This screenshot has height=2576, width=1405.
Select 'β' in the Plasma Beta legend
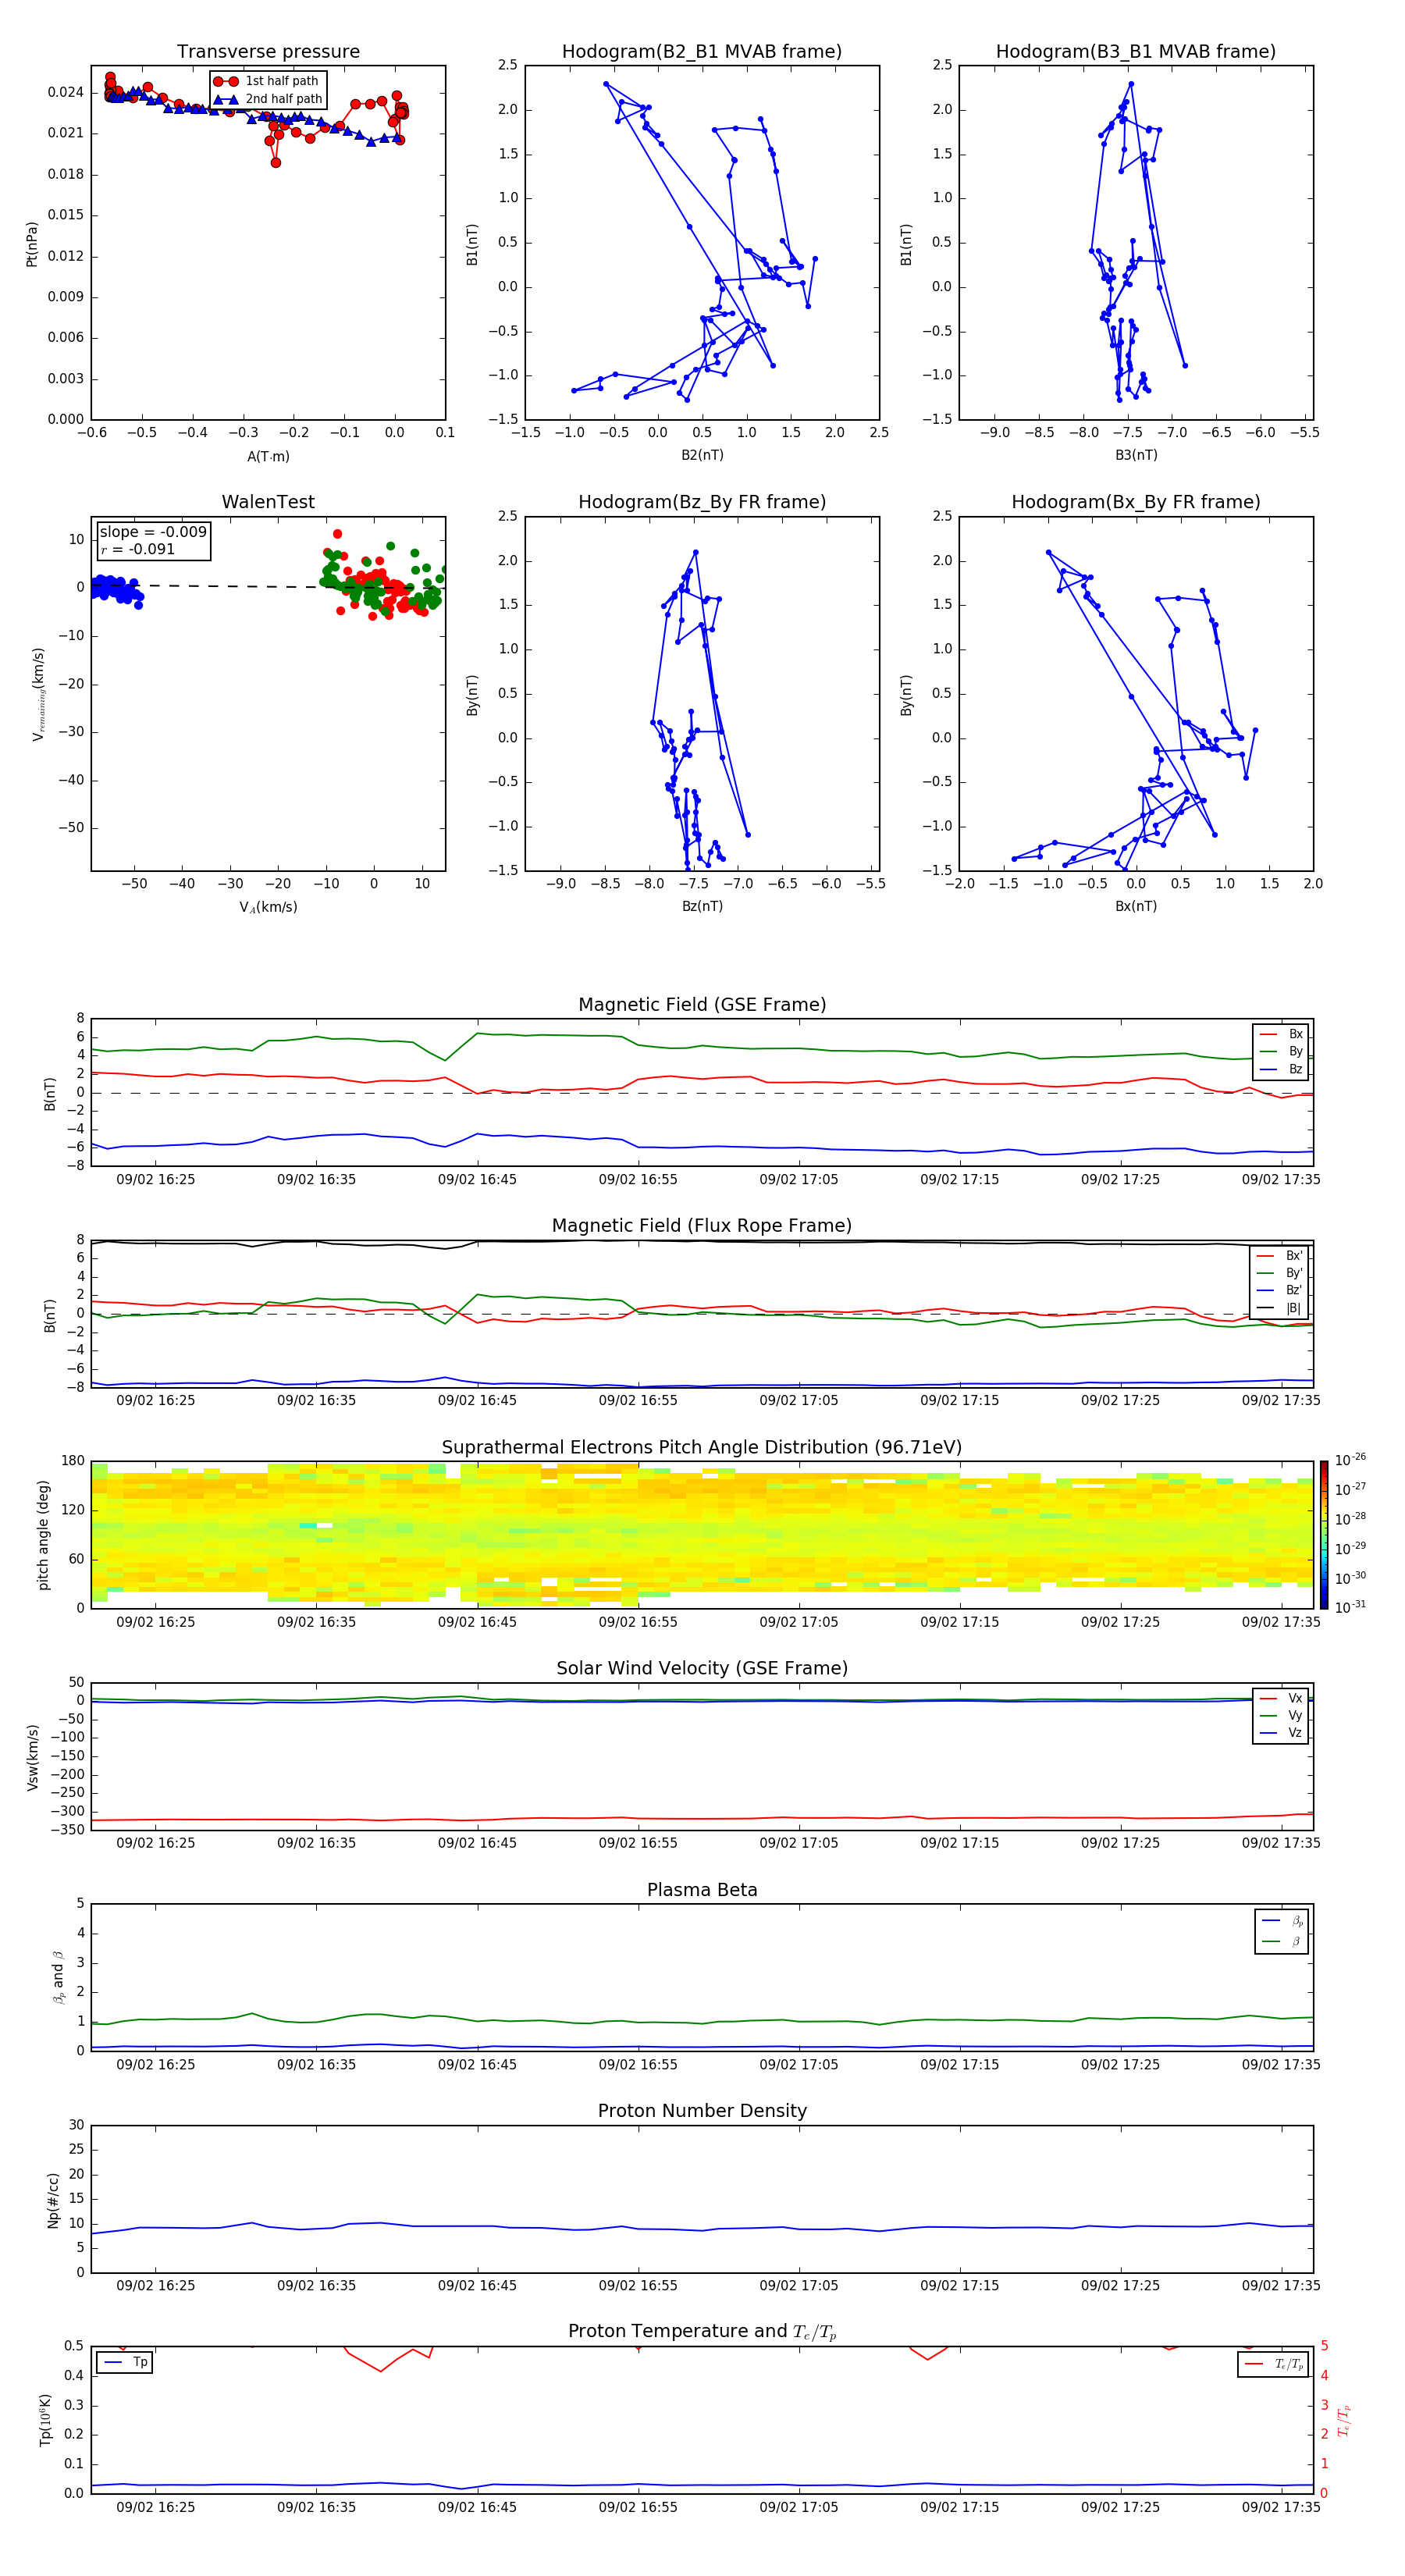tap(1282, 1941)
